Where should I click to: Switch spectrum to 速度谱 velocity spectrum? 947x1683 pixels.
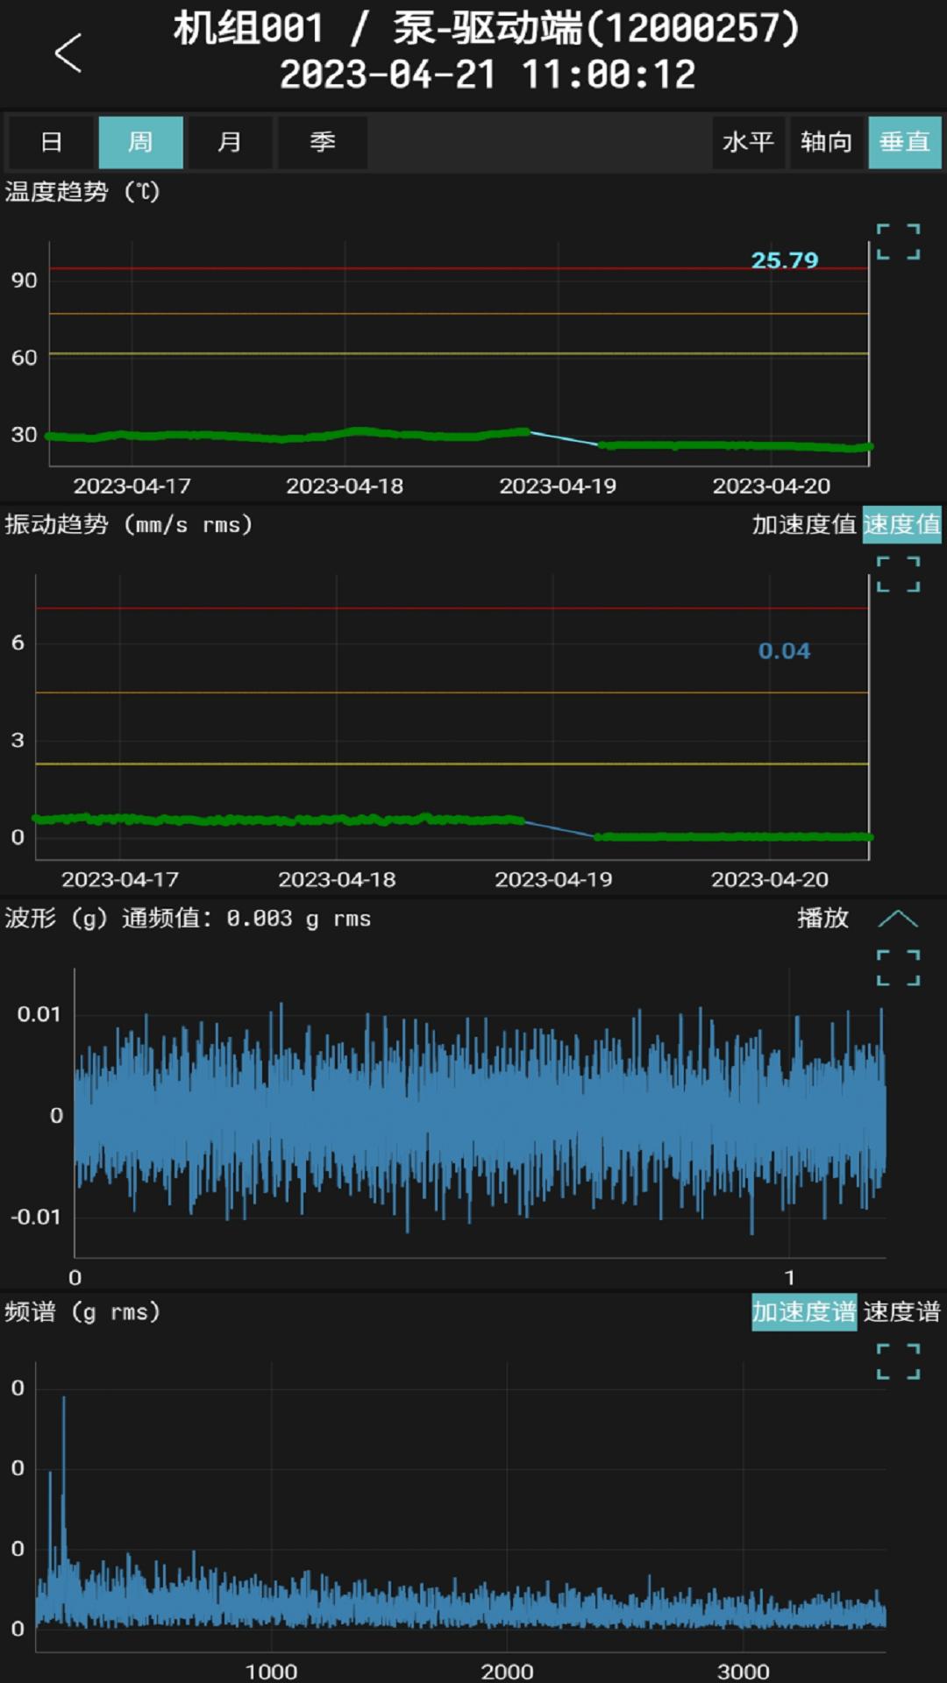(x=901, y=1312)
